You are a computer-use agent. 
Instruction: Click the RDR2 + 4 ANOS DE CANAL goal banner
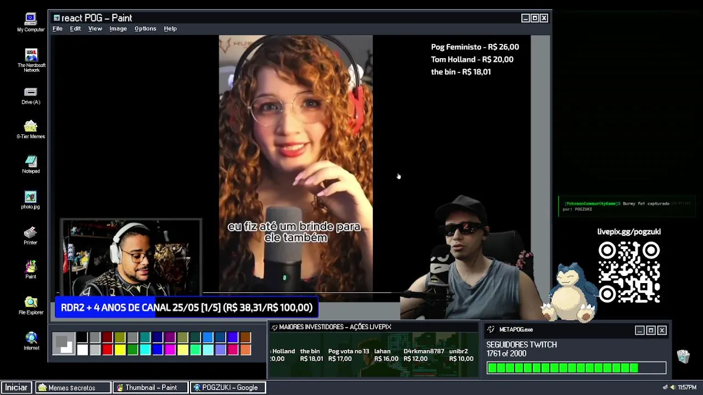(186, 308)
